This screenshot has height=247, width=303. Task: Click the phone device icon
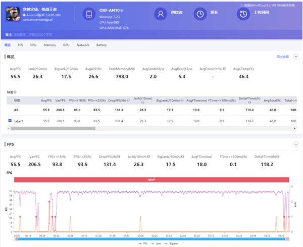[x=88, y=15]
